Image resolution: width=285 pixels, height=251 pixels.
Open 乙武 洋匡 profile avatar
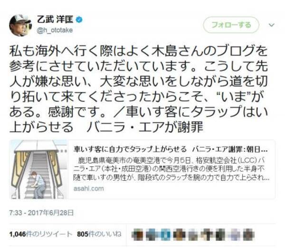20,25
